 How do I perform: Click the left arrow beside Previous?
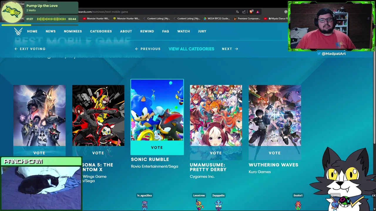137,49
